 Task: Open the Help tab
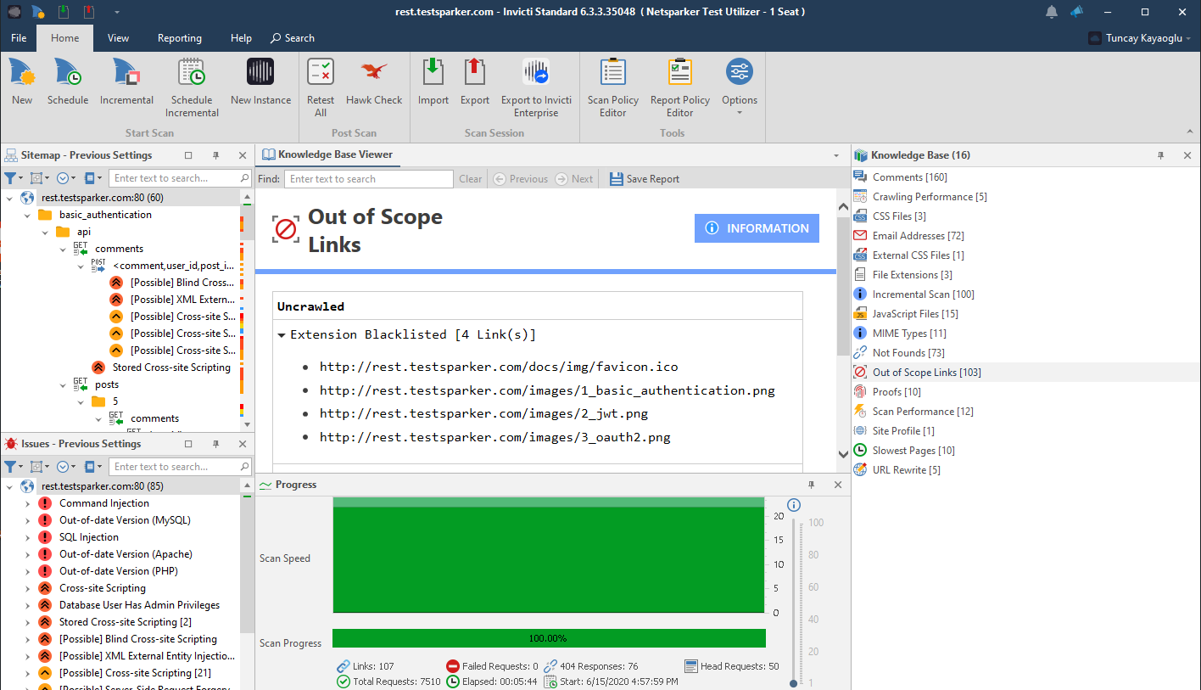tap(241, 38)
